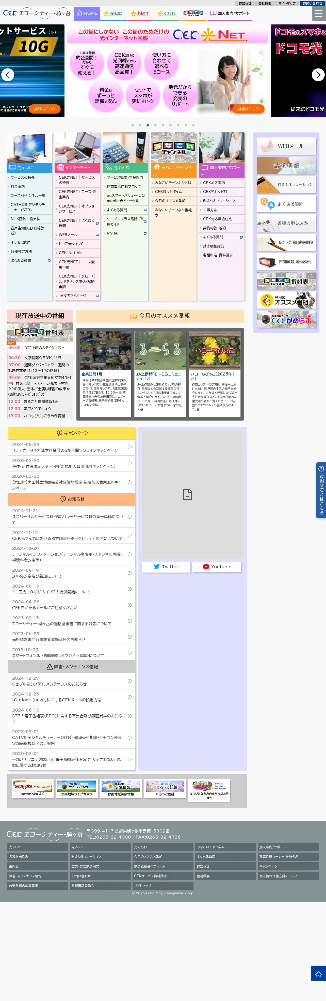The width and height of the screenshot is (326, 1001).
Task: Jump back using the TOP arrow button
Action: pos(318,973)
